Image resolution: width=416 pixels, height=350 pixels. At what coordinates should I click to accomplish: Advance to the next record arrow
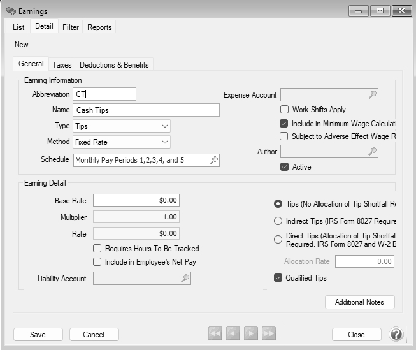(251, 334)
